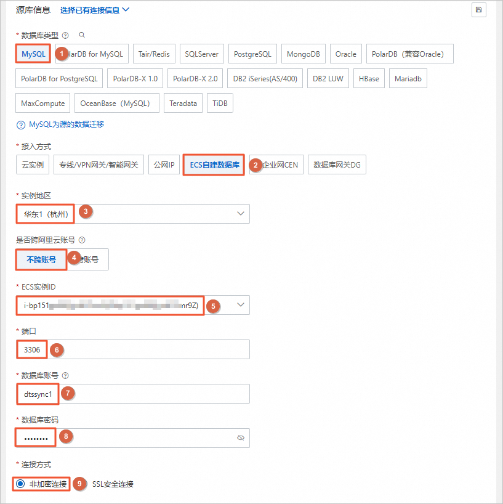Screen dimensions: 503x504
Task: Choose SQLServer database type
Action: [x=202, y=54]
